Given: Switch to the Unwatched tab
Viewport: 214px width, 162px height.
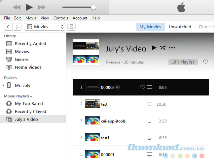Looking at the screenshot, I should pos(180,27).
